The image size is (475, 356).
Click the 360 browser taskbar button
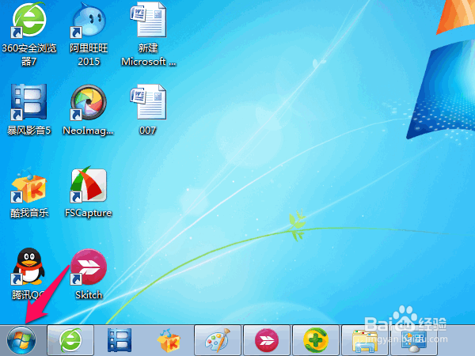tap(70, 340)
